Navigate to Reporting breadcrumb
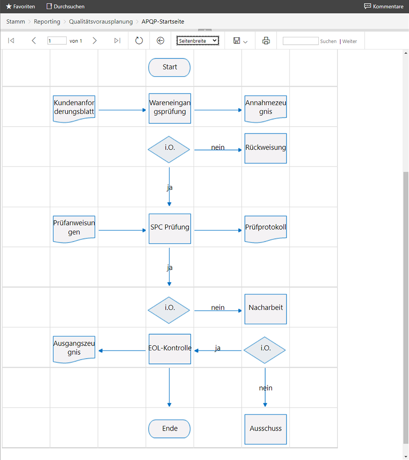Image resolution: width=409 pixels, height=460 pixels. click(x=47, y=21)
